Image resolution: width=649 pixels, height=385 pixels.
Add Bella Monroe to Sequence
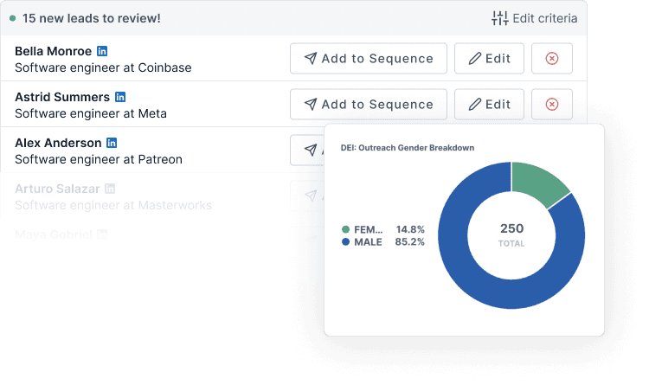[369, 59]
